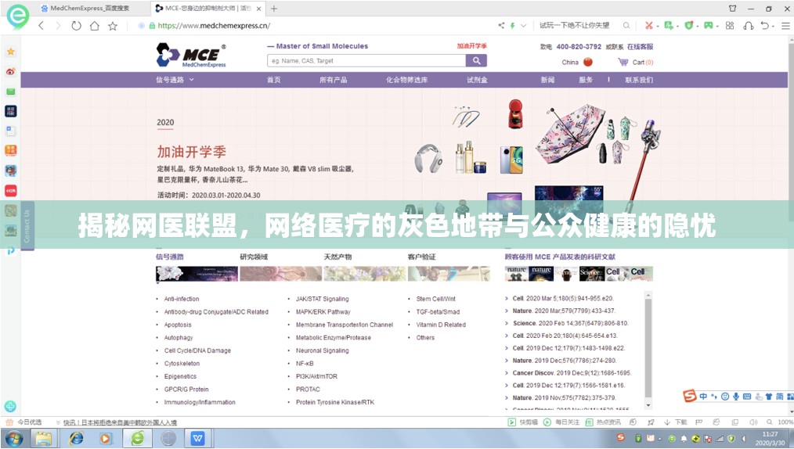The height and width of the screenshot is (449, 794).
Task: Click the green translate toolbar icon
Action: (x=669, y=25)
